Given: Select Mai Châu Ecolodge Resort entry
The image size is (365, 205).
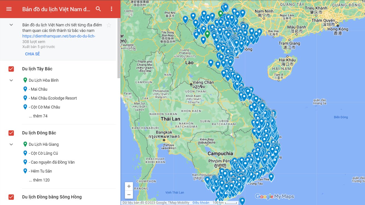Looking at the screenshot, I should point(53,98).
